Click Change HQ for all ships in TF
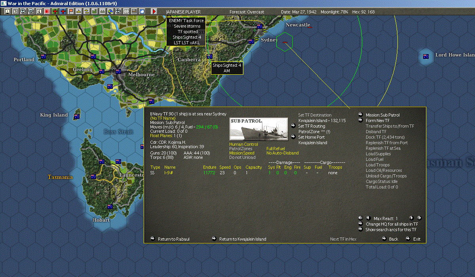Viewport: 475px width, 277px height. click(x=392, y=224)
